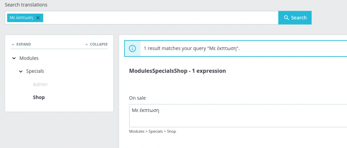347x148 pixels.
Task: Open the Shop domain under Specials
Action: coord(39,97)
